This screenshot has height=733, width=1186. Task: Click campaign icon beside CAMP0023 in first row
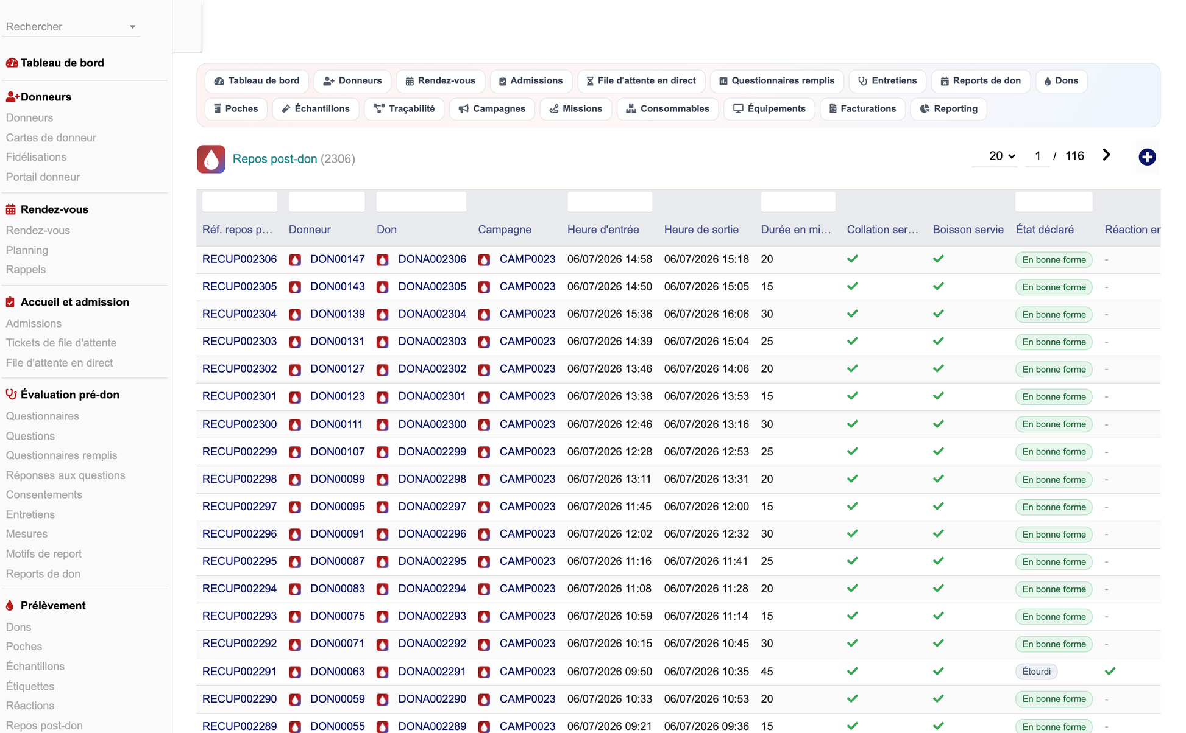point(485,259)
